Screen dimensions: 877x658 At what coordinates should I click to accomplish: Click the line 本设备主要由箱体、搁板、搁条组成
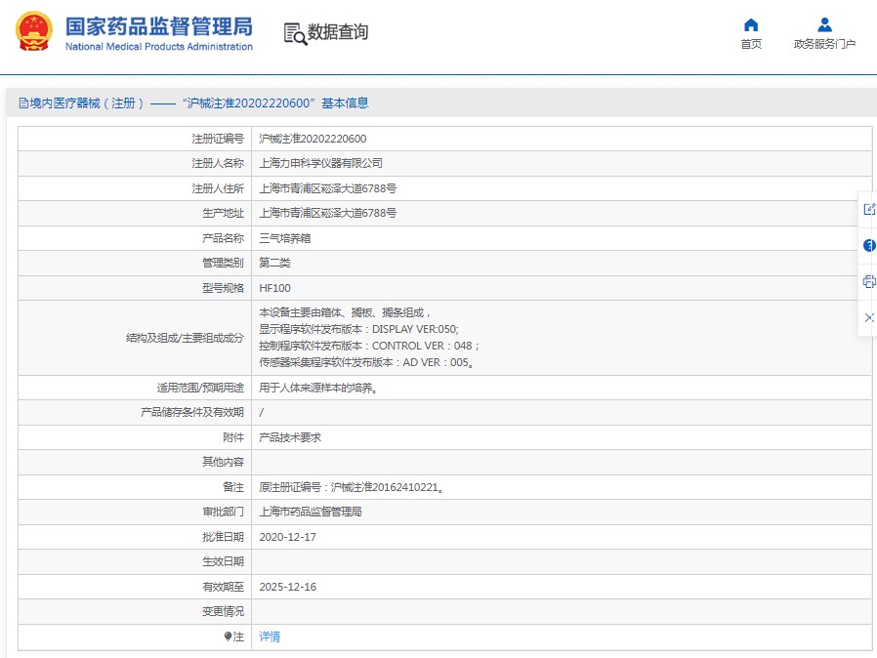[x=345, y=312]
